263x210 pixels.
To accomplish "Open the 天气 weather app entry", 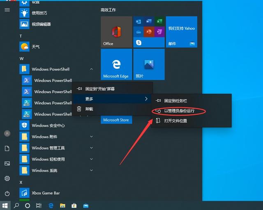I will click(36, 47).
